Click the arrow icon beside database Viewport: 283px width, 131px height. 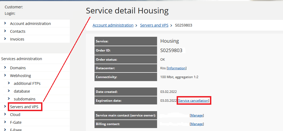point(9,91)
